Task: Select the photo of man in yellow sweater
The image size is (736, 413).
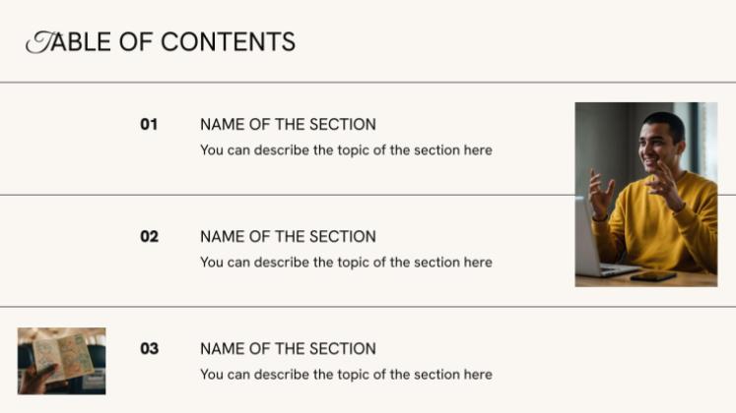Action: [x=646, y=195]
